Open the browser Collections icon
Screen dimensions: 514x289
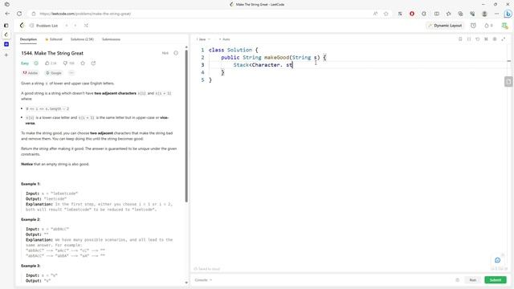460,14
